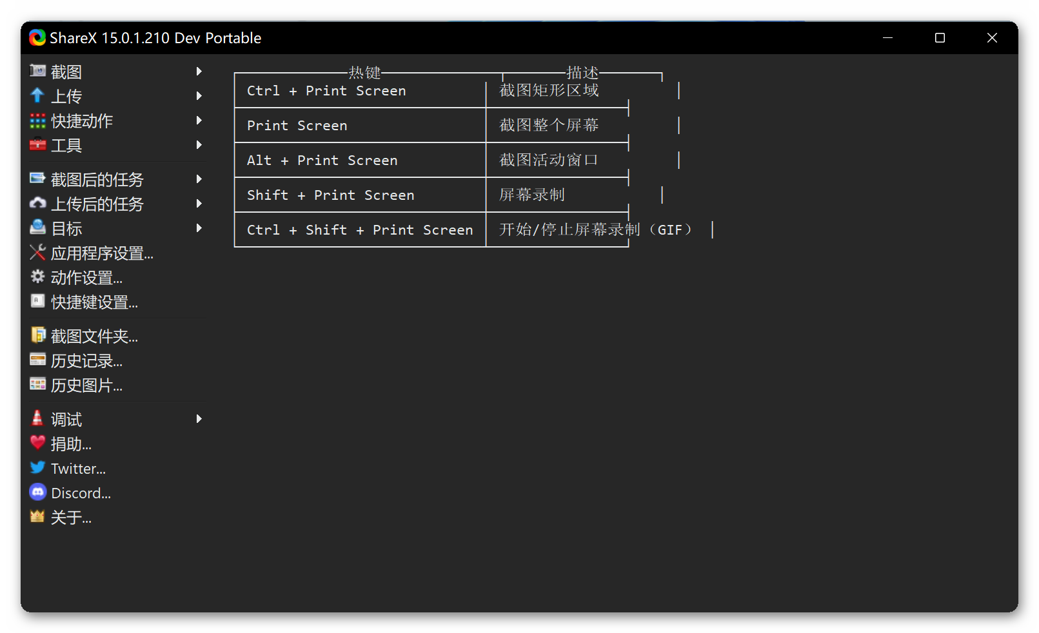
Task: Click the 截图整个屏幕 description text
Action: pyautogui.click(x=549, y=125)
